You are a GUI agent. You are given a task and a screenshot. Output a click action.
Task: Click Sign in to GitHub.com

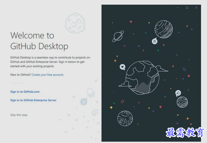coord(25,92)
